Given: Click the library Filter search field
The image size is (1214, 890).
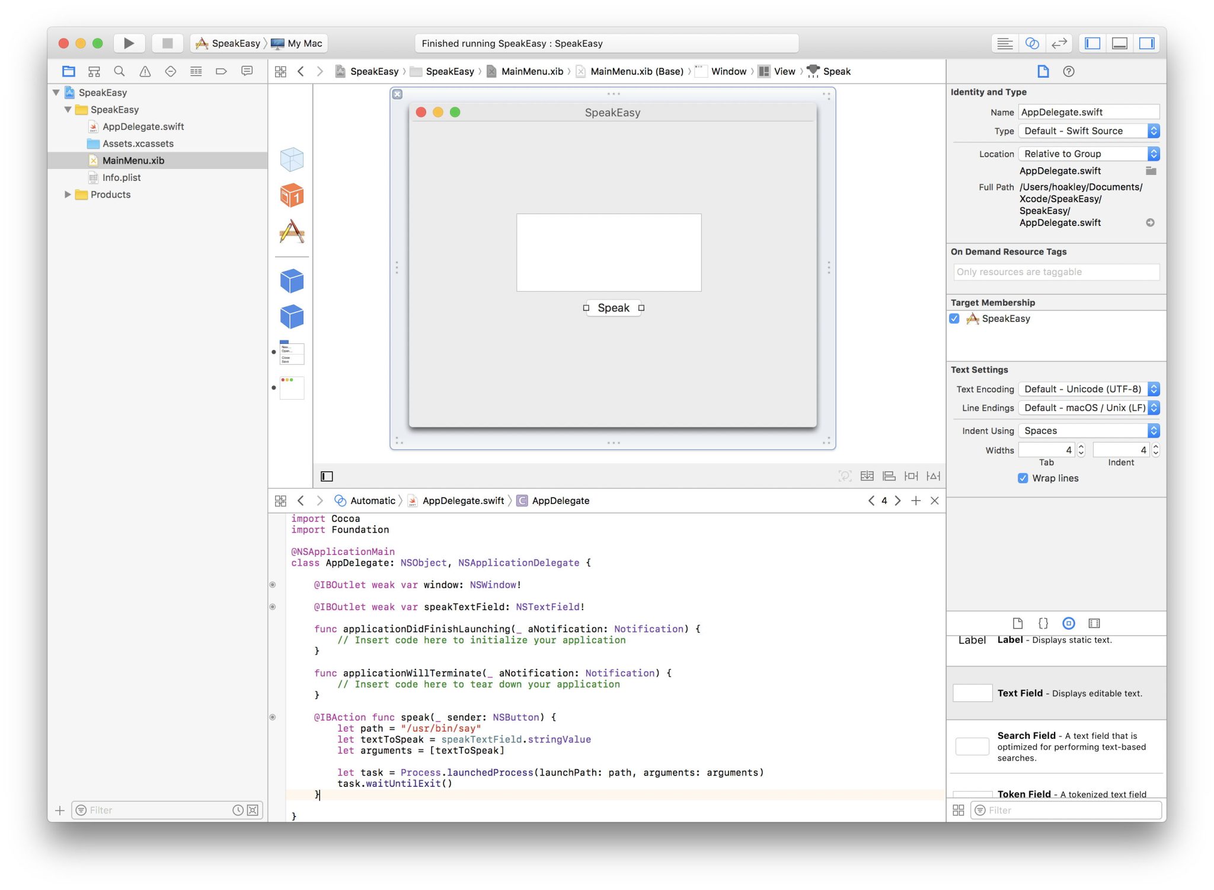Looking at the screenshot, I should [1066, 810].
